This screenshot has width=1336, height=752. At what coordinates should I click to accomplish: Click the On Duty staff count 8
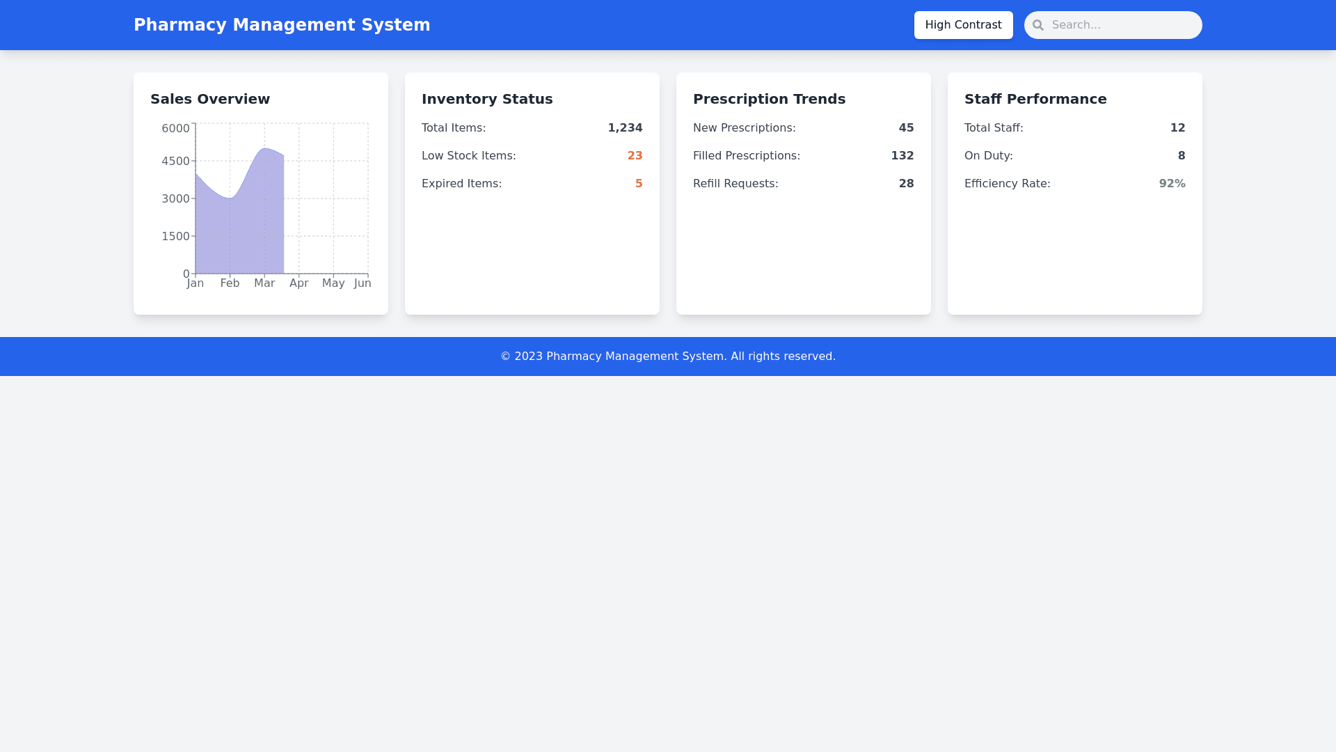[x=1181, y=155]
